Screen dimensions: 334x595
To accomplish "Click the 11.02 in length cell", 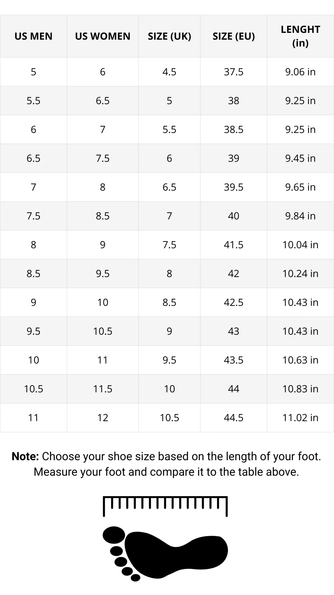I will [x=300, y=418].
